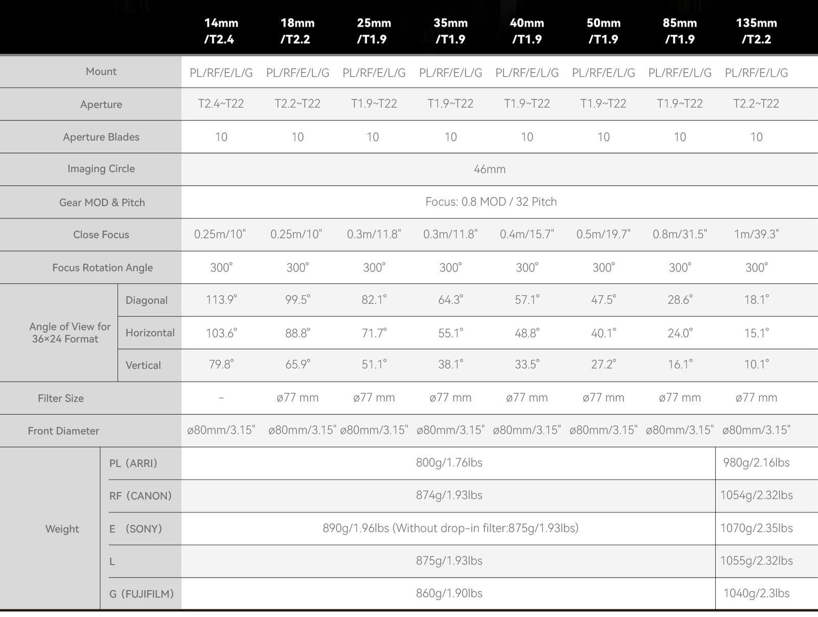Select the PL (ARRI) mount label
Screen dimensions: 818x617
[133, 464]
